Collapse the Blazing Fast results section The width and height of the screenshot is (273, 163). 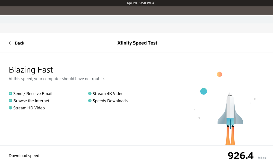pyautogui.click(x=31, y=70)
